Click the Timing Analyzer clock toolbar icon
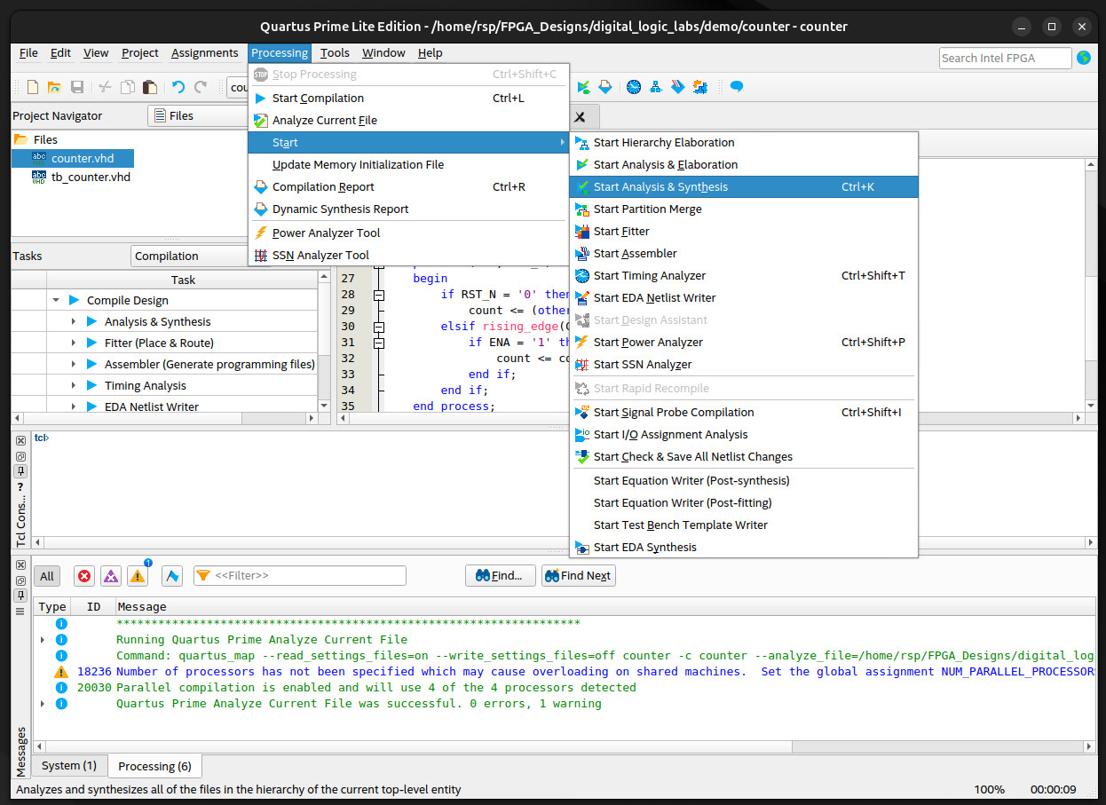This screenshot has height=805, width=1106. tap(633, 87)
